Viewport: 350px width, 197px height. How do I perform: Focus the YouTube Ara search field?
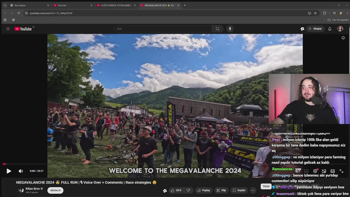pos(163,29)
